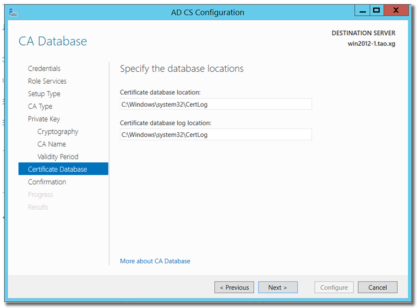The image size is (417, 308).
Task: Open the Cryptography sub-step
Action: [58, 132]
